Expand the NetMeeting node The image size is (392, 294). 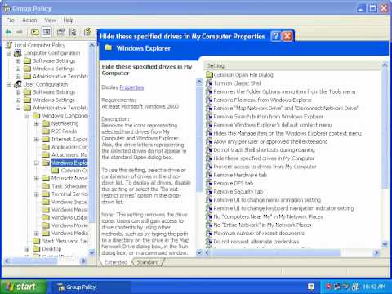pyautogui.click(x=37, y=124)
